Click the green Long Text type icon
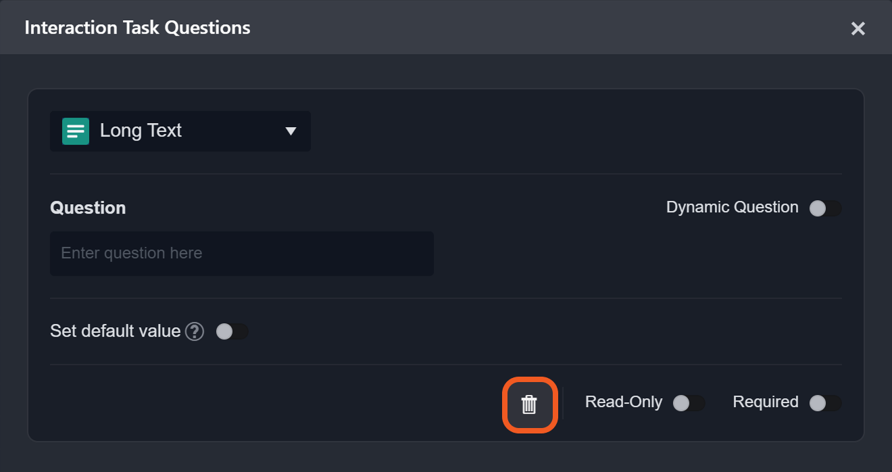 pyautogui.click(x=76, y=131)
